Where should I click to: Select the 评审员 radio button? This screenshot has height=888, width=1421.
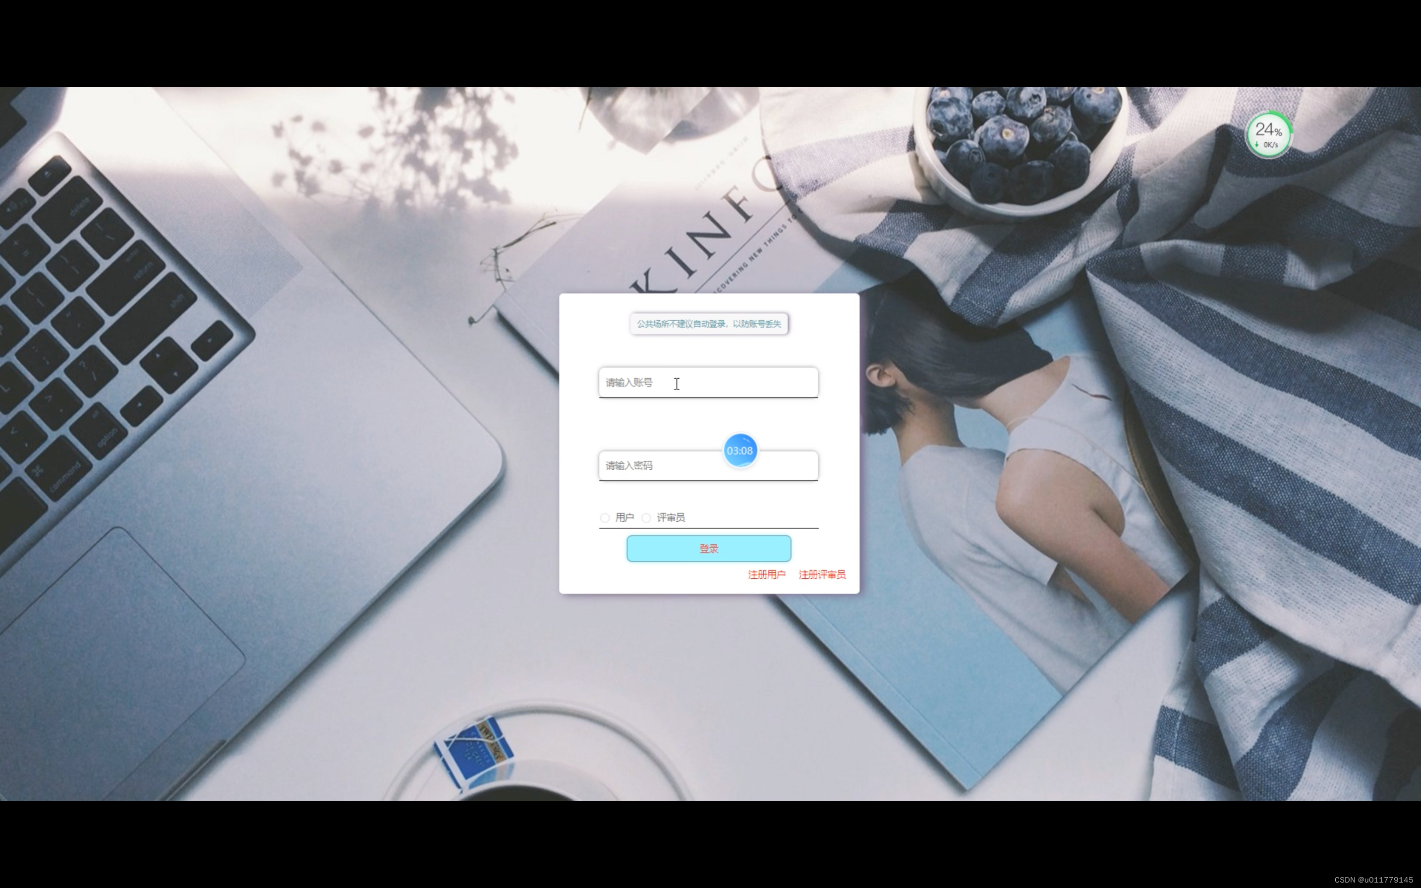point(646,517)
